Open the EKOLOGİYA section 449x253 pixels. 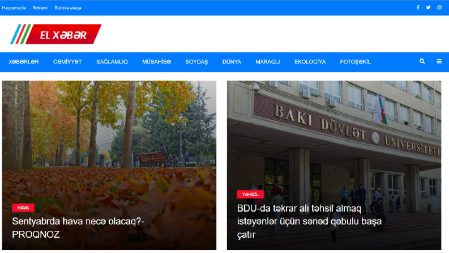coord(310,62)
